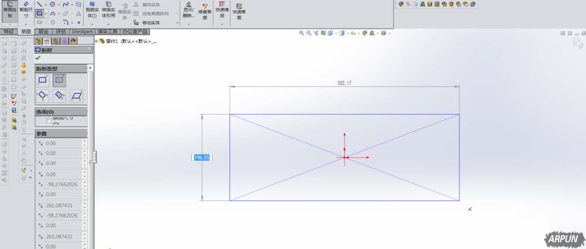Image resolution: width=586 pixels, height=249 pixels.
Task: Click the property panel vertical scrollbar
Action: click(90, 157)
